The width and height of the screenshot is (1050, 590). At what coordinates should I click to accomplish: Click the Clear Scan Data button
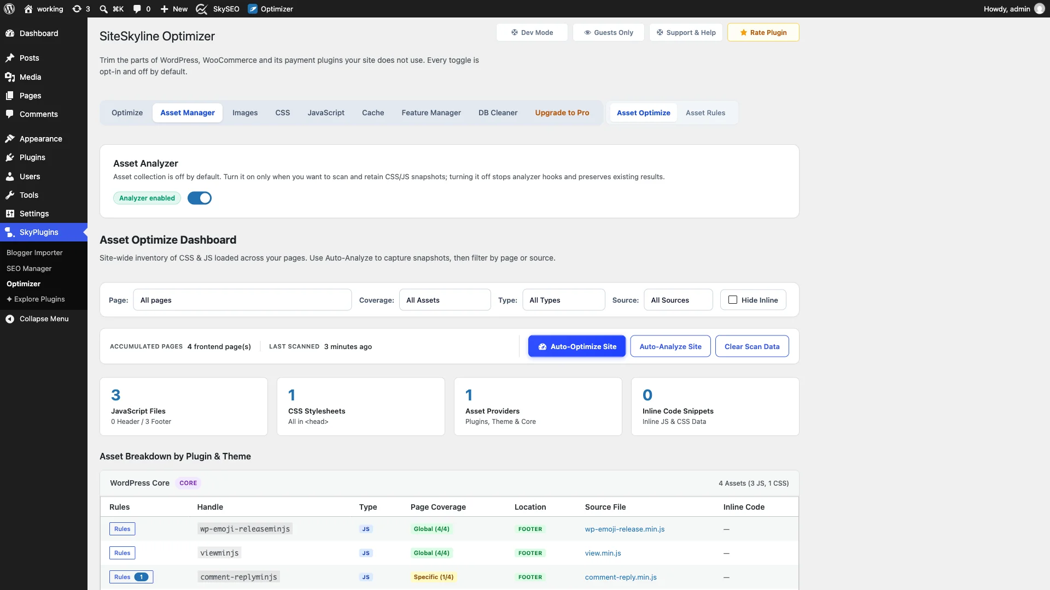[752, 346]
